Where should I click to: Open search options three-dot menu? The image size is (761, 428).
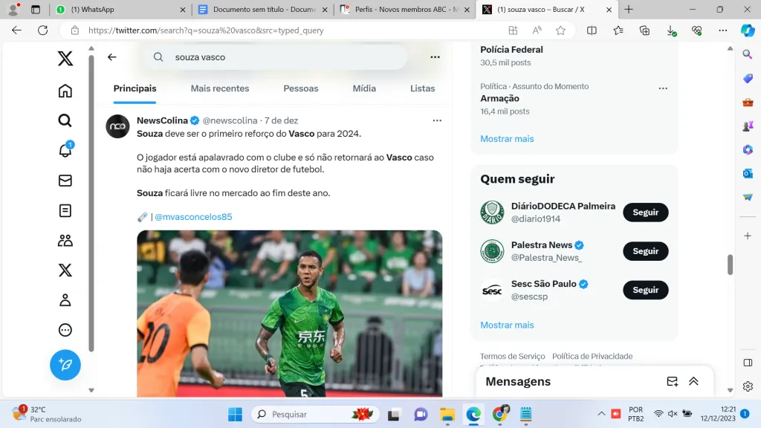click(x=435, y=57)
